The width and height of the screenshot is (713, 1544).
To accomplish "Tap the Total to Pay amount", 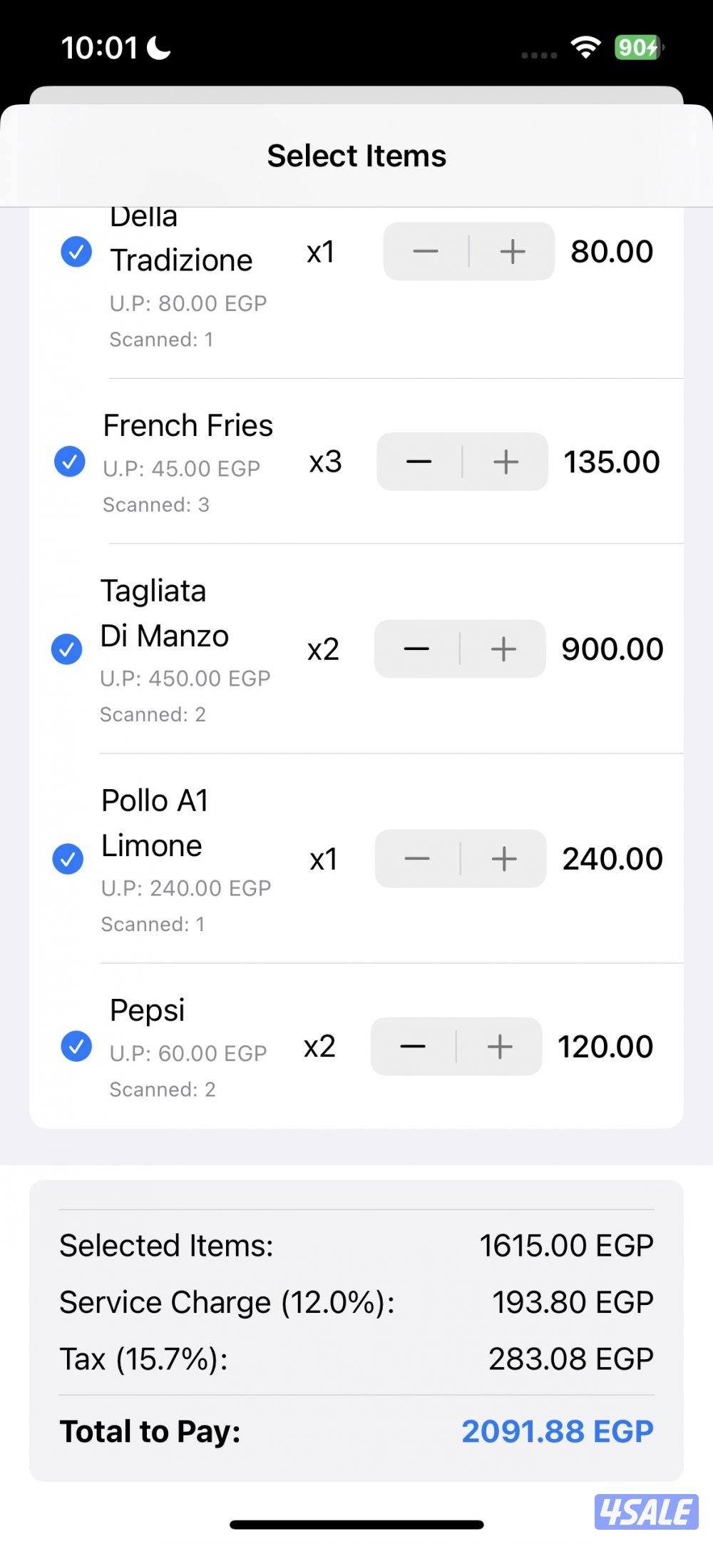I will coord(557,1431).
